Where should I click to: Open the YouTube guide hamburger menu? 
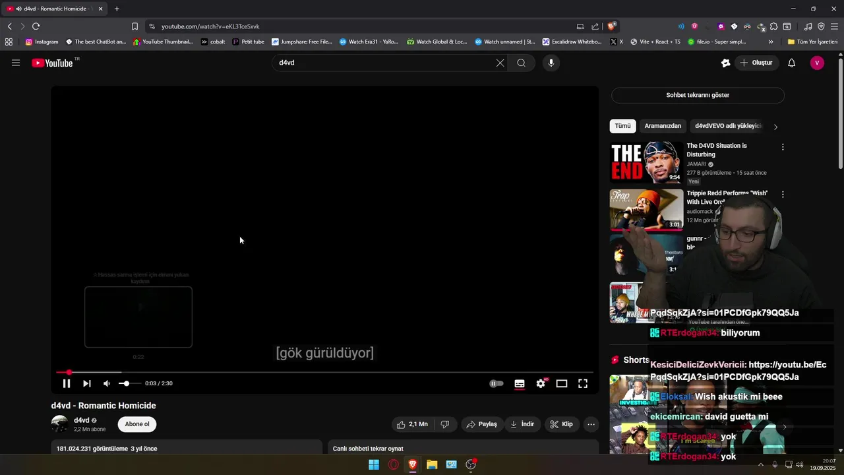coord(16,63)
